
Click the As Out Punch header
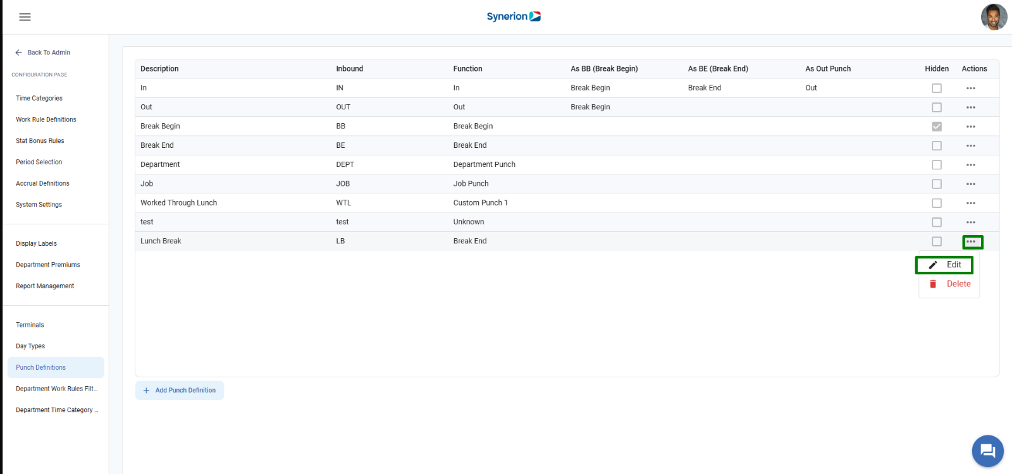click(828, 69)
